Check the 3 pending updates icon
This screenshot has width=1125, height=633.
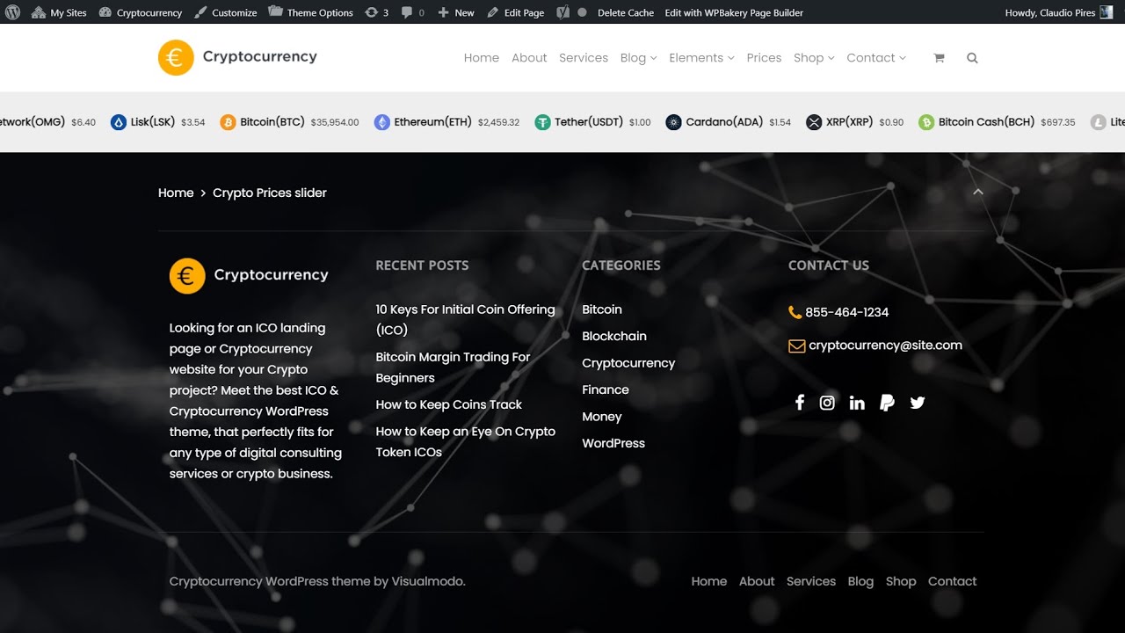[376, 12]
